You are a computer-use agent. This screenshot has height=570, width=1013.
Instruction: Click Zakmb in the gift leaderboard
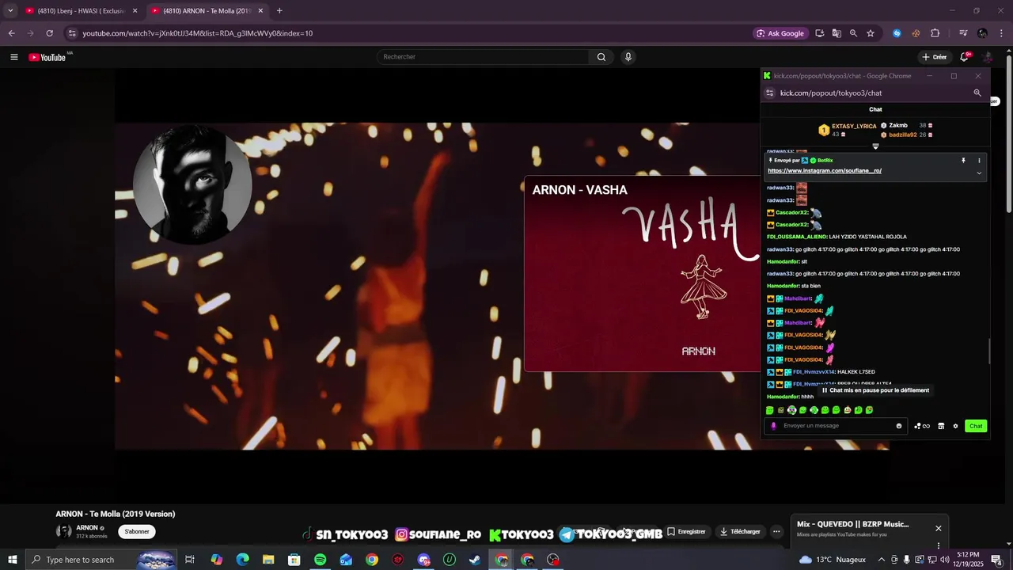point(898,125)
